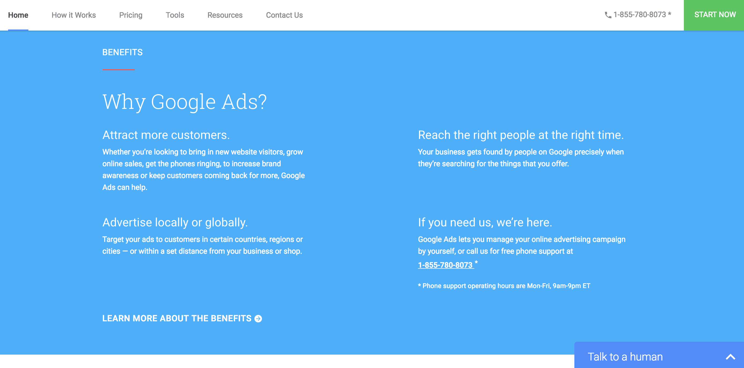The width and height of the screenshot is (744, 368).
Task: Open the Pricing menu item
Action: [131, 15]
